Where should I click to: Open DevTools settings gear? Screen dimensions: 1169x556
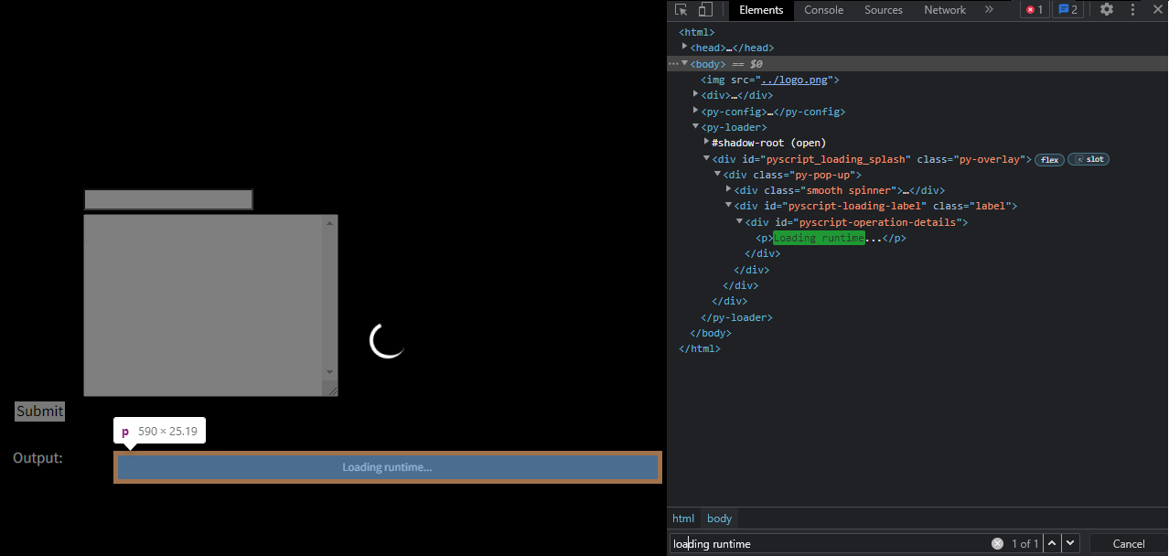pos(1107,10)
